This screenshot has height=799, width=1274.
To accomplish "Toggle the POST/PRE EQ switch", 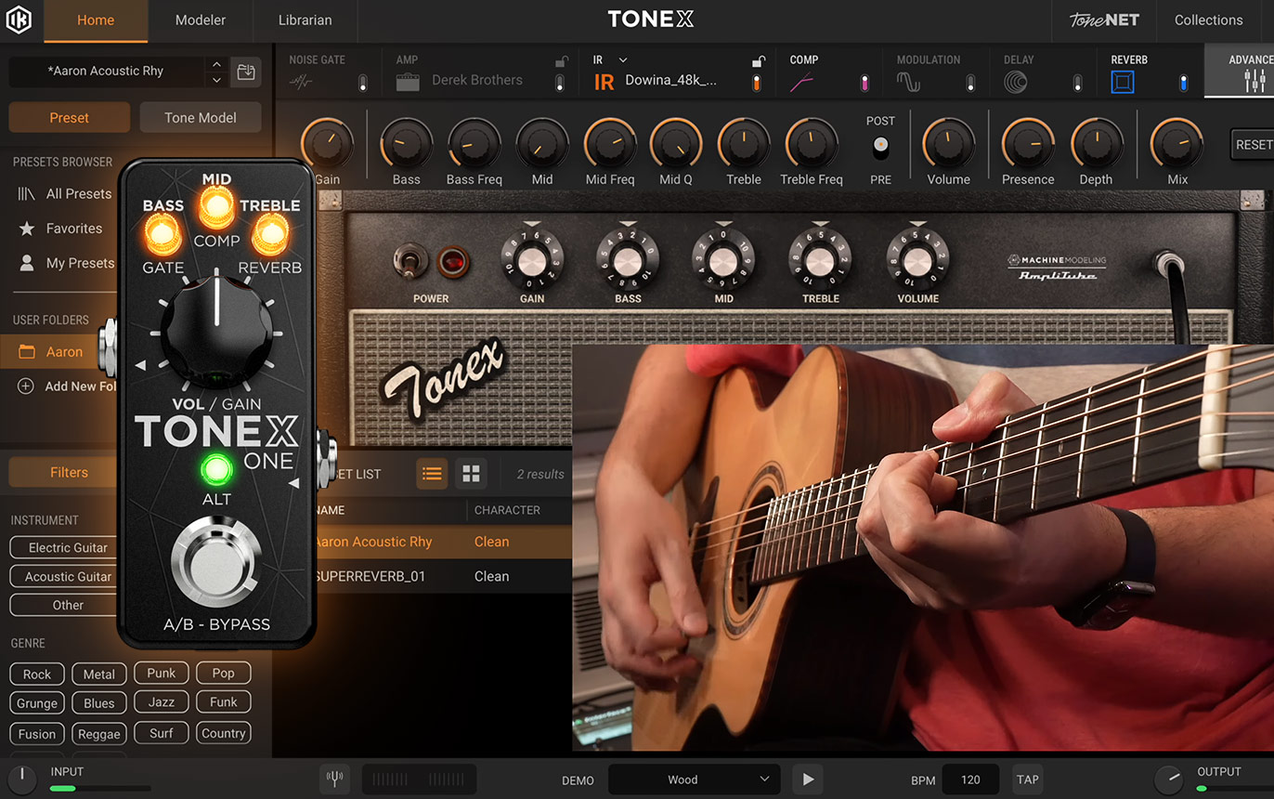I will tap(879, 148).
